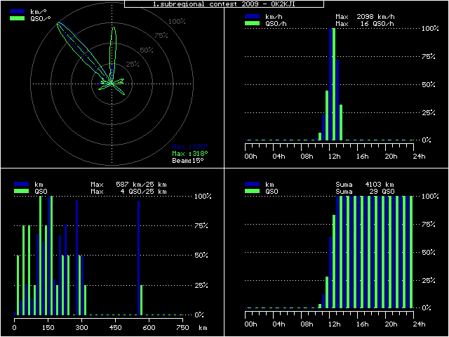This screenshot has height=337, width=449.
Task: Click the 75% label in hourly rate chart
Action: pyautogui.click(x=429, y=57)
